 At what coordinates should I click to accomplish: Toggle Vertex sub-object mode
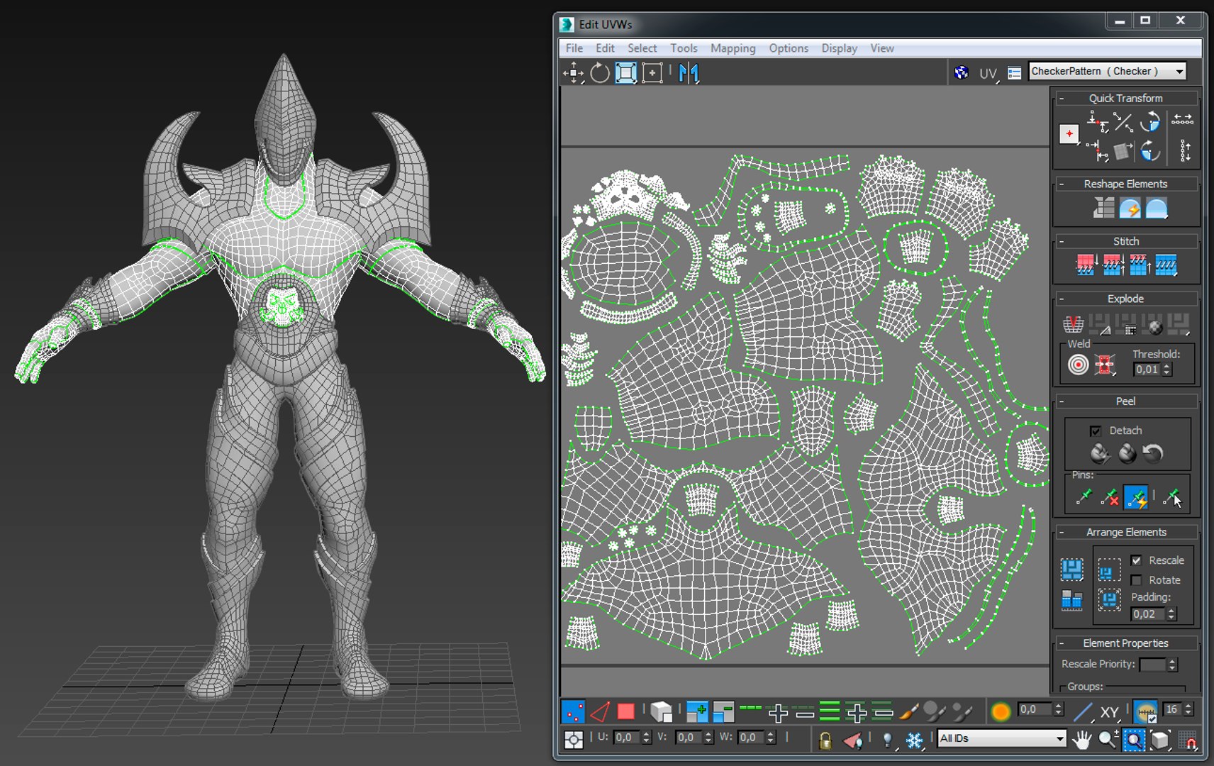click(573, 711)
